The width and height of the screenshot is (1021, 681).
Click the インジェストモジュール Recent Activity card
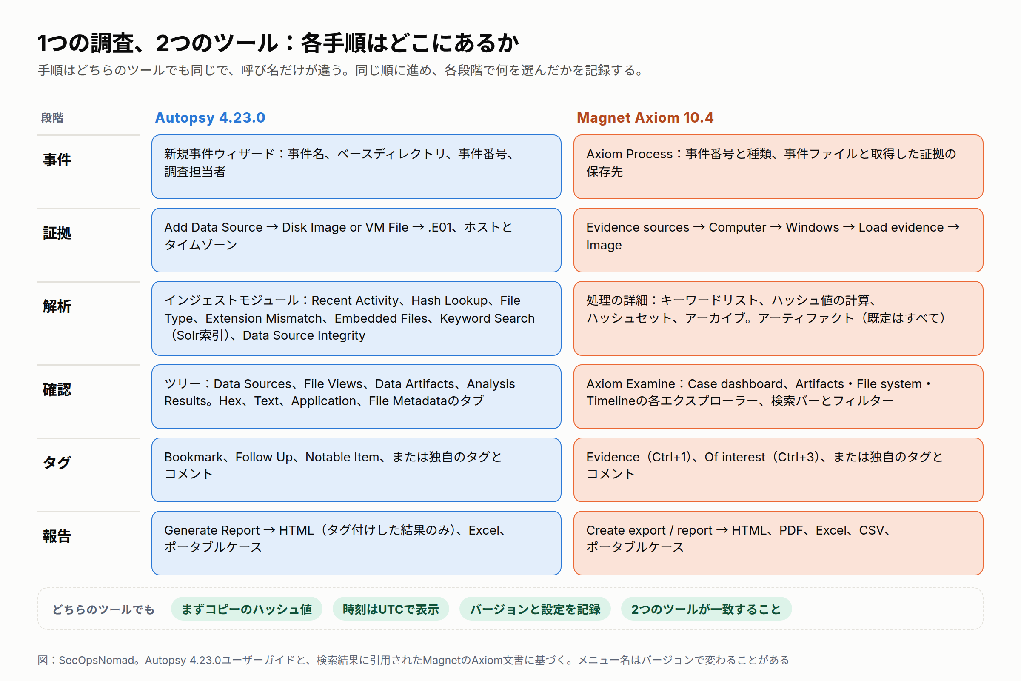click(356, 318)
